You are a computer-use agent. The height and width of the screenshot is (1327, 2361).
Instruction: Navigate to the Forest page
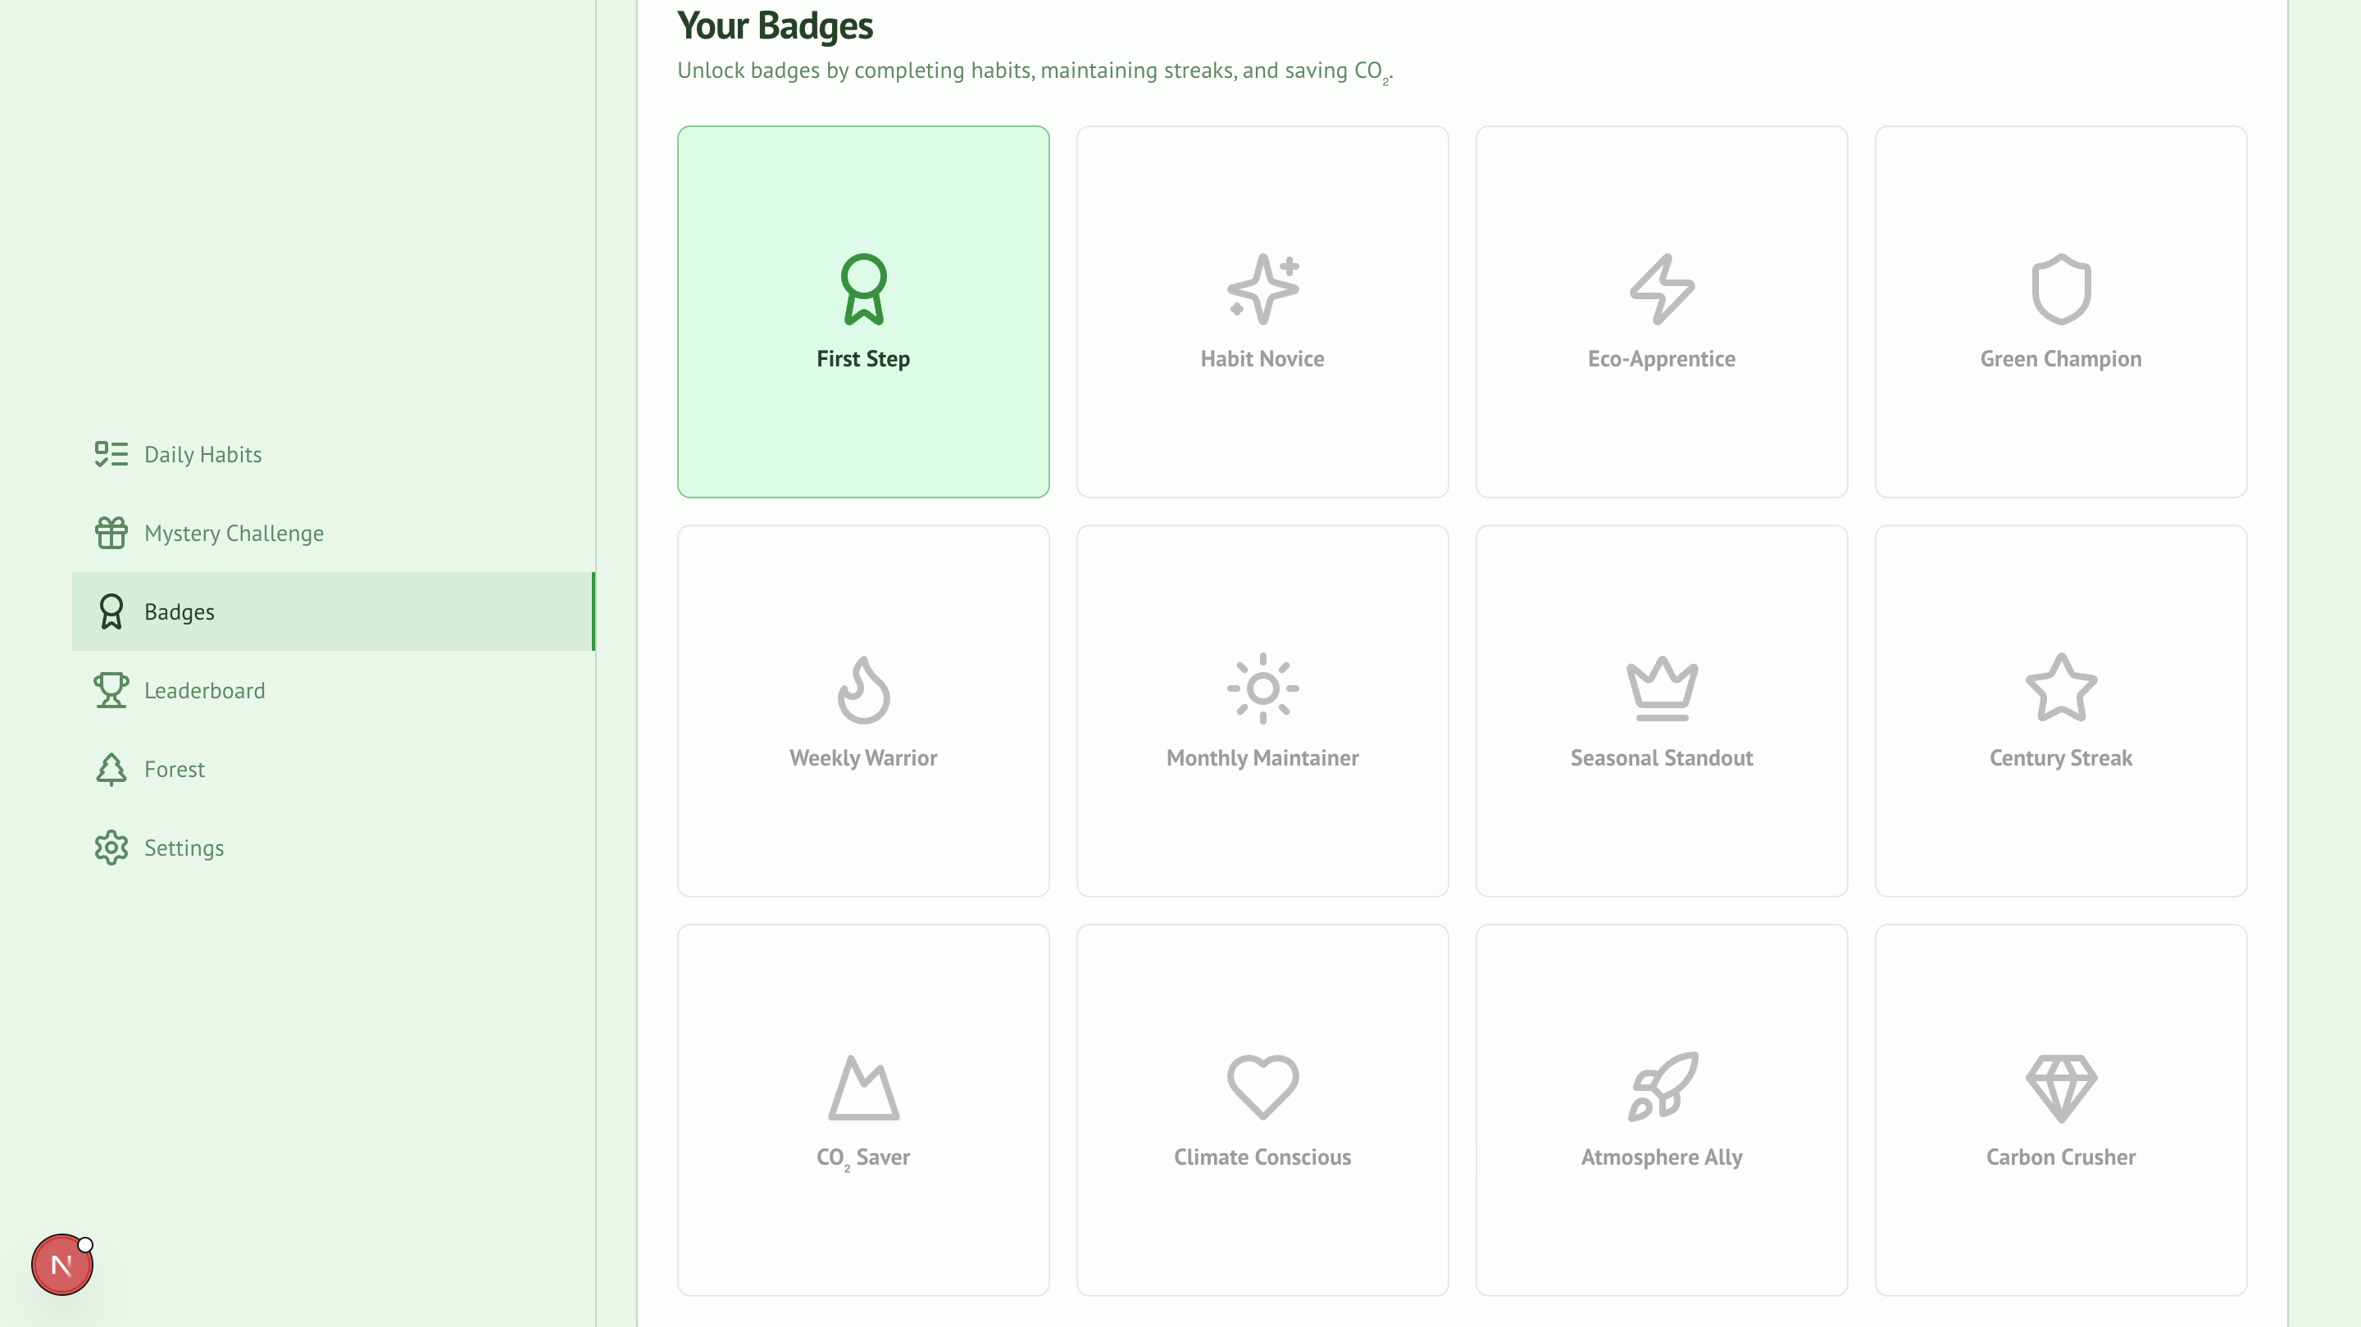pos(174,770)
